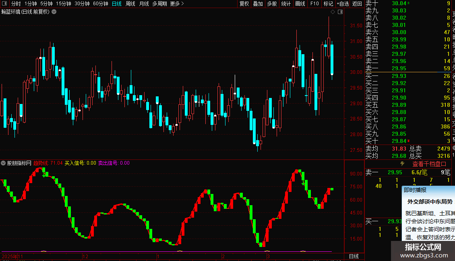Click the 买入信号 indicator label
The image size is (455, 261).
(81, 163)
